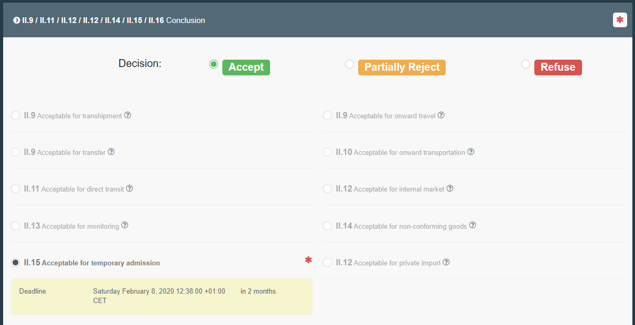
Task: Click the red Refuse label
Action: [x=558, y=68]
